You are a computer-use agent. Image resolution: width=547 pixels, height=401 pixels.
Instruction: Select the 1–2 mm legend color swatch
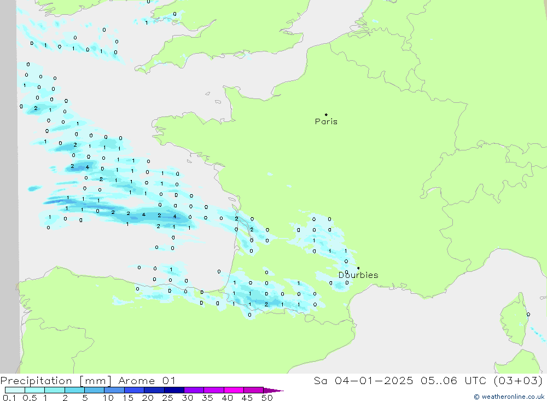(54, 390)
